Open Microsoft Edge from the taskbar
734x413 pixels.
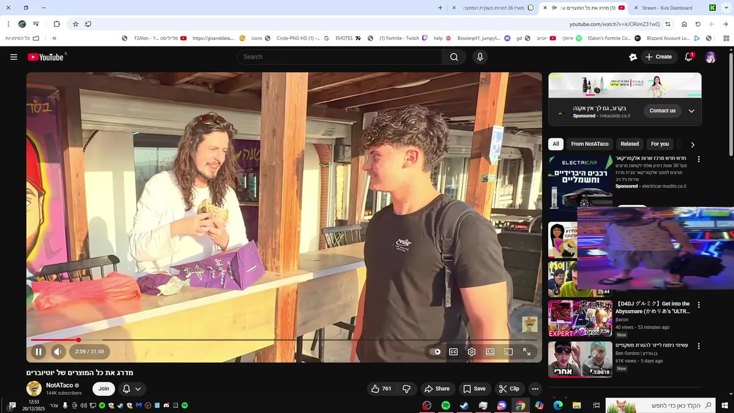click(x=558, y=406)
